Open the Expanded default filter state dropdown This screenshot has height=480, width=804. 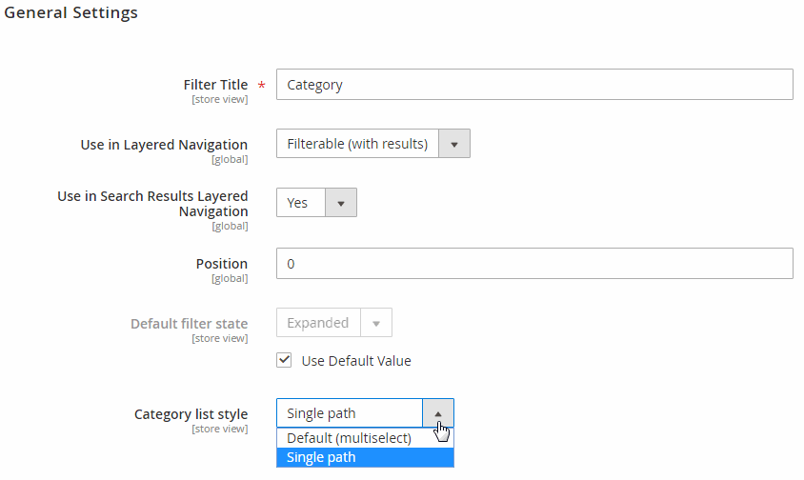[334, 323]
